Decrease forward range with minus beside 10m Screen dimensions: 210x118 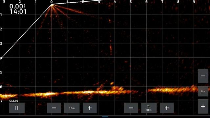coord(54,108)
